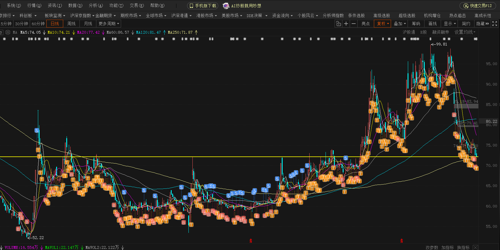Image resolution: width=500 pixels, height=250 pixels.
Task: Switch to 30分钟 period tab
Action: pyautogui.click(x=22, y=24)
